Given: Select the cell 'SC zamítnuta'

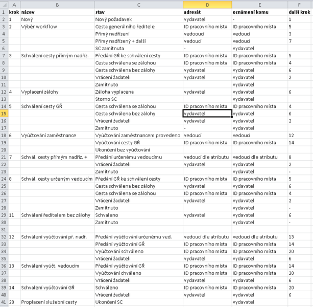Looking at the screenshot, I should tap(139, 49).
